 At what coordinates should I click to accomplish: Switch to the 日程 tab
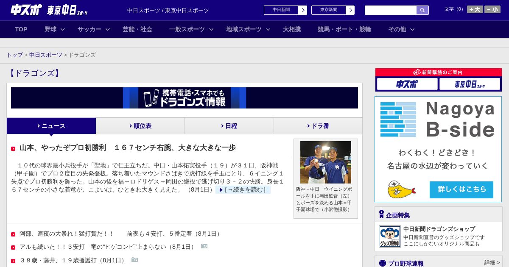click(x=229, y=126)
